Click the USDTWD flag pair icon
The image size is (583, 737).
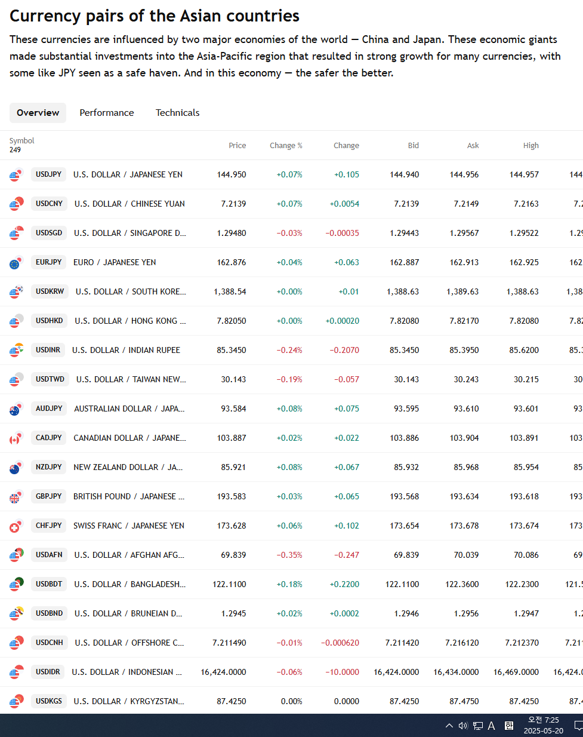tap(16, 380)
